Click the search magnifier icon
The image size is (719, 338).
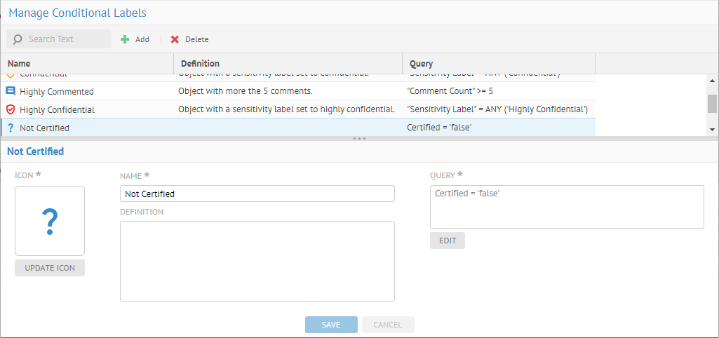click(x=18, y=39)
